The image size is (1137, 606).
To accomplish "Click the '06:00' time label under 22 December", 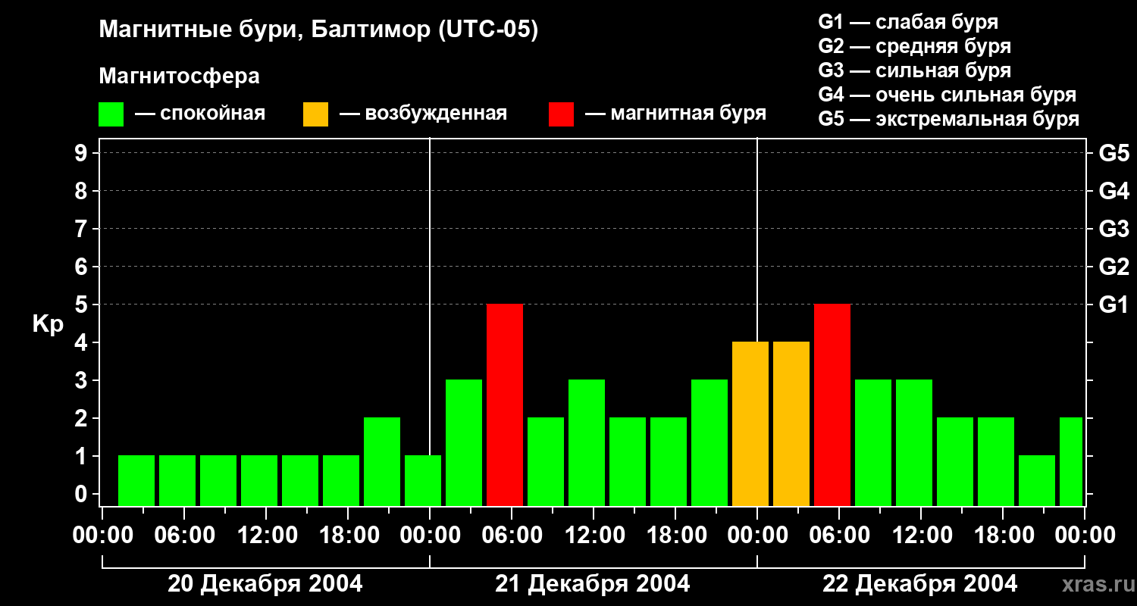I will tap(839, 536).
